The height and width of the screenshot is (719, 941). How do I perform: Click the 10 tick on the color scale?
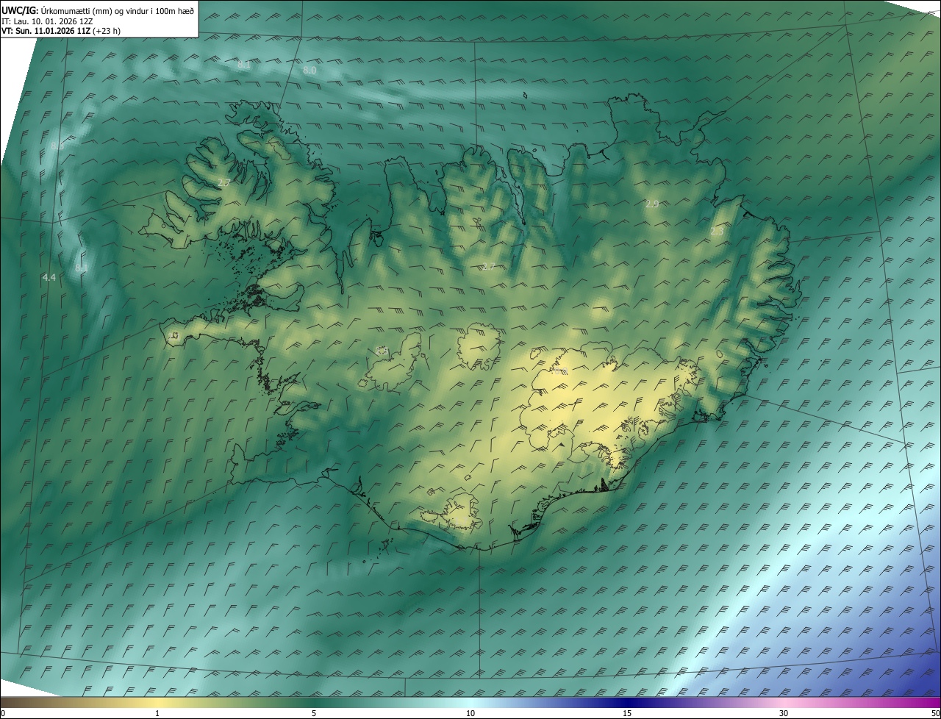470,713
